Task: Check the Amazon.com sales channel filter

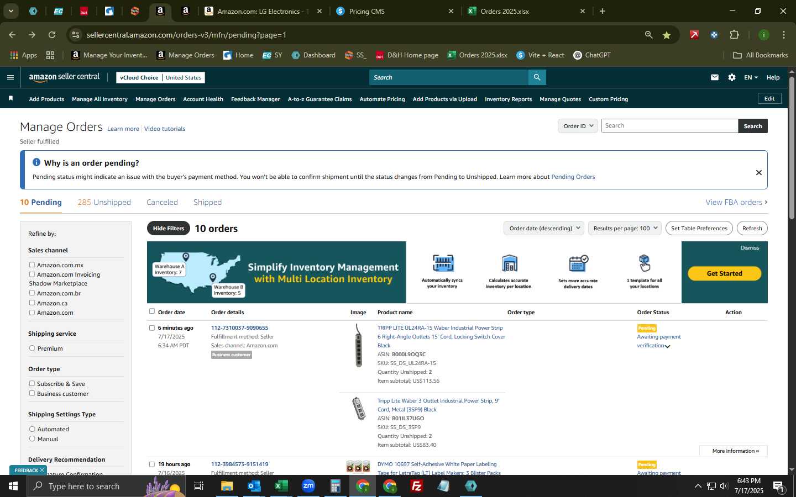Action: point(32,313)
